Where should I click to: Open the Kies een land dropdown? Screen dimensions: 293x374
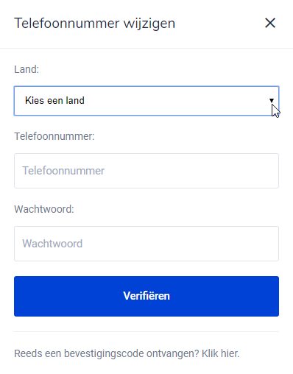point(146,101)
